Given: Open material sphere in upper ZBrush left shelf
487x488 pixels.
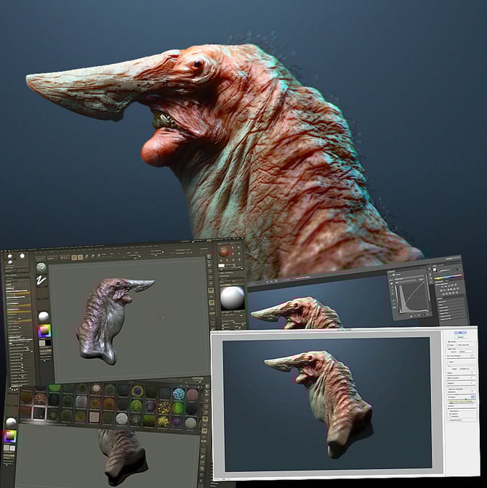Looking at the screenshot, I should coord(44,317).
